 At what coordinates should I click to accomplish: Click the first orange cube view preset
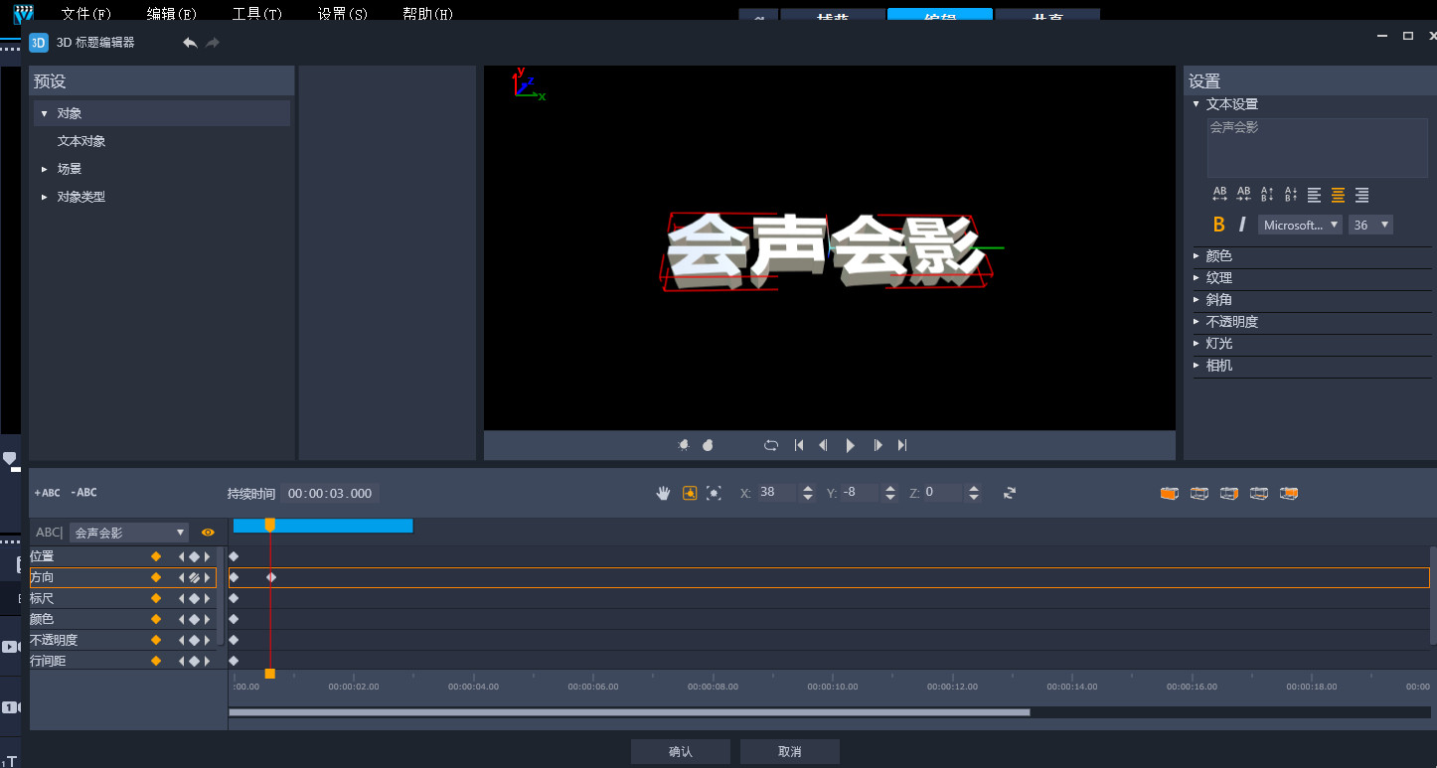tap(1170, 493)
